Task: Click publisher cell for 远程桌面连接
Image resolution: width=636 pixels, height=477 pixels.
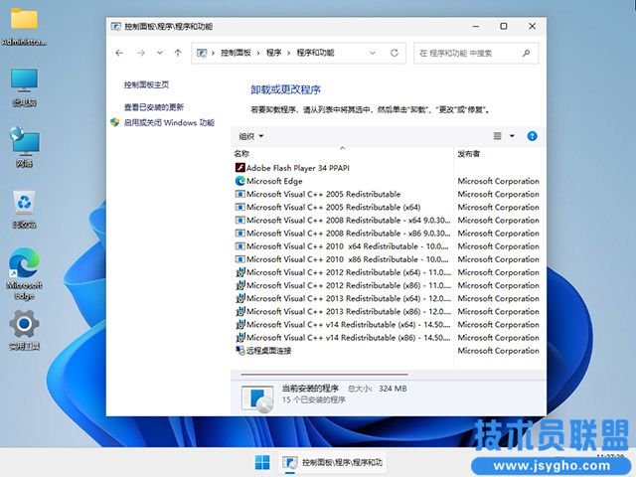Action: point(498,351)
